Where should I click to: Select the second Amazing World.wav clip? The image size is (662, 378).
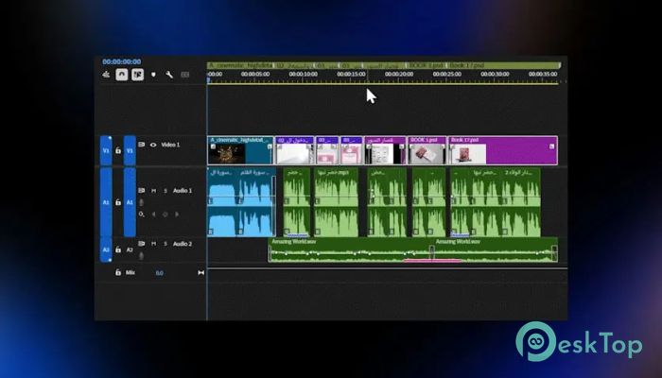[496, 250]
